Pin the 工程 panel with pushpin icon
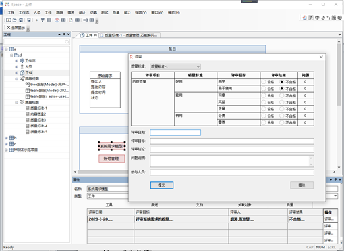 point(64,34)
